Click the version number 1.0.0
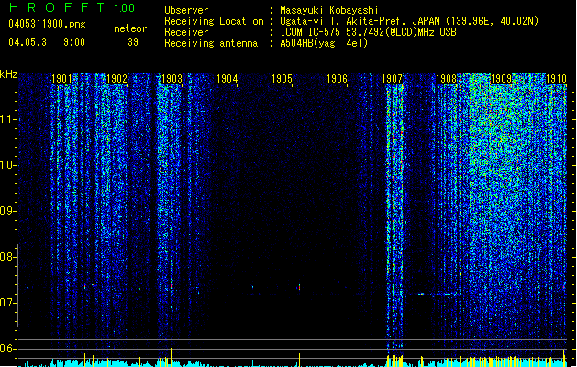This screenshot has width=577, height=367. pyautogui.click(x=125, y=8)
